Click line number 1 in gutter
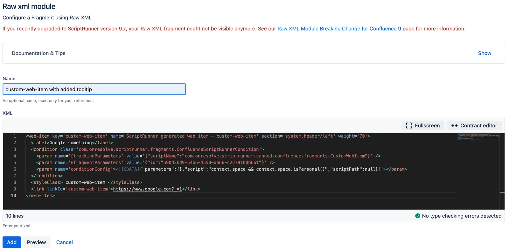 15,136
